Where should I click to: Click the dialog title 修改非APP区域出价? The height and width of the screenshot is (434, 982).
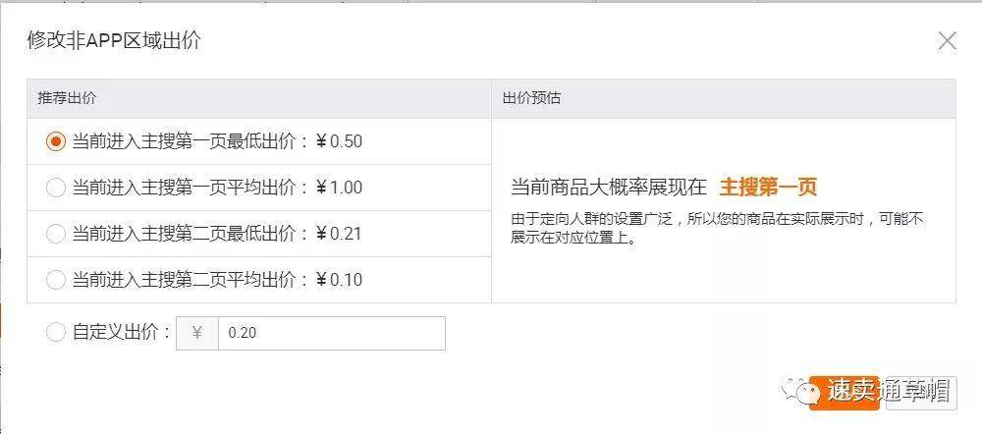114,40
